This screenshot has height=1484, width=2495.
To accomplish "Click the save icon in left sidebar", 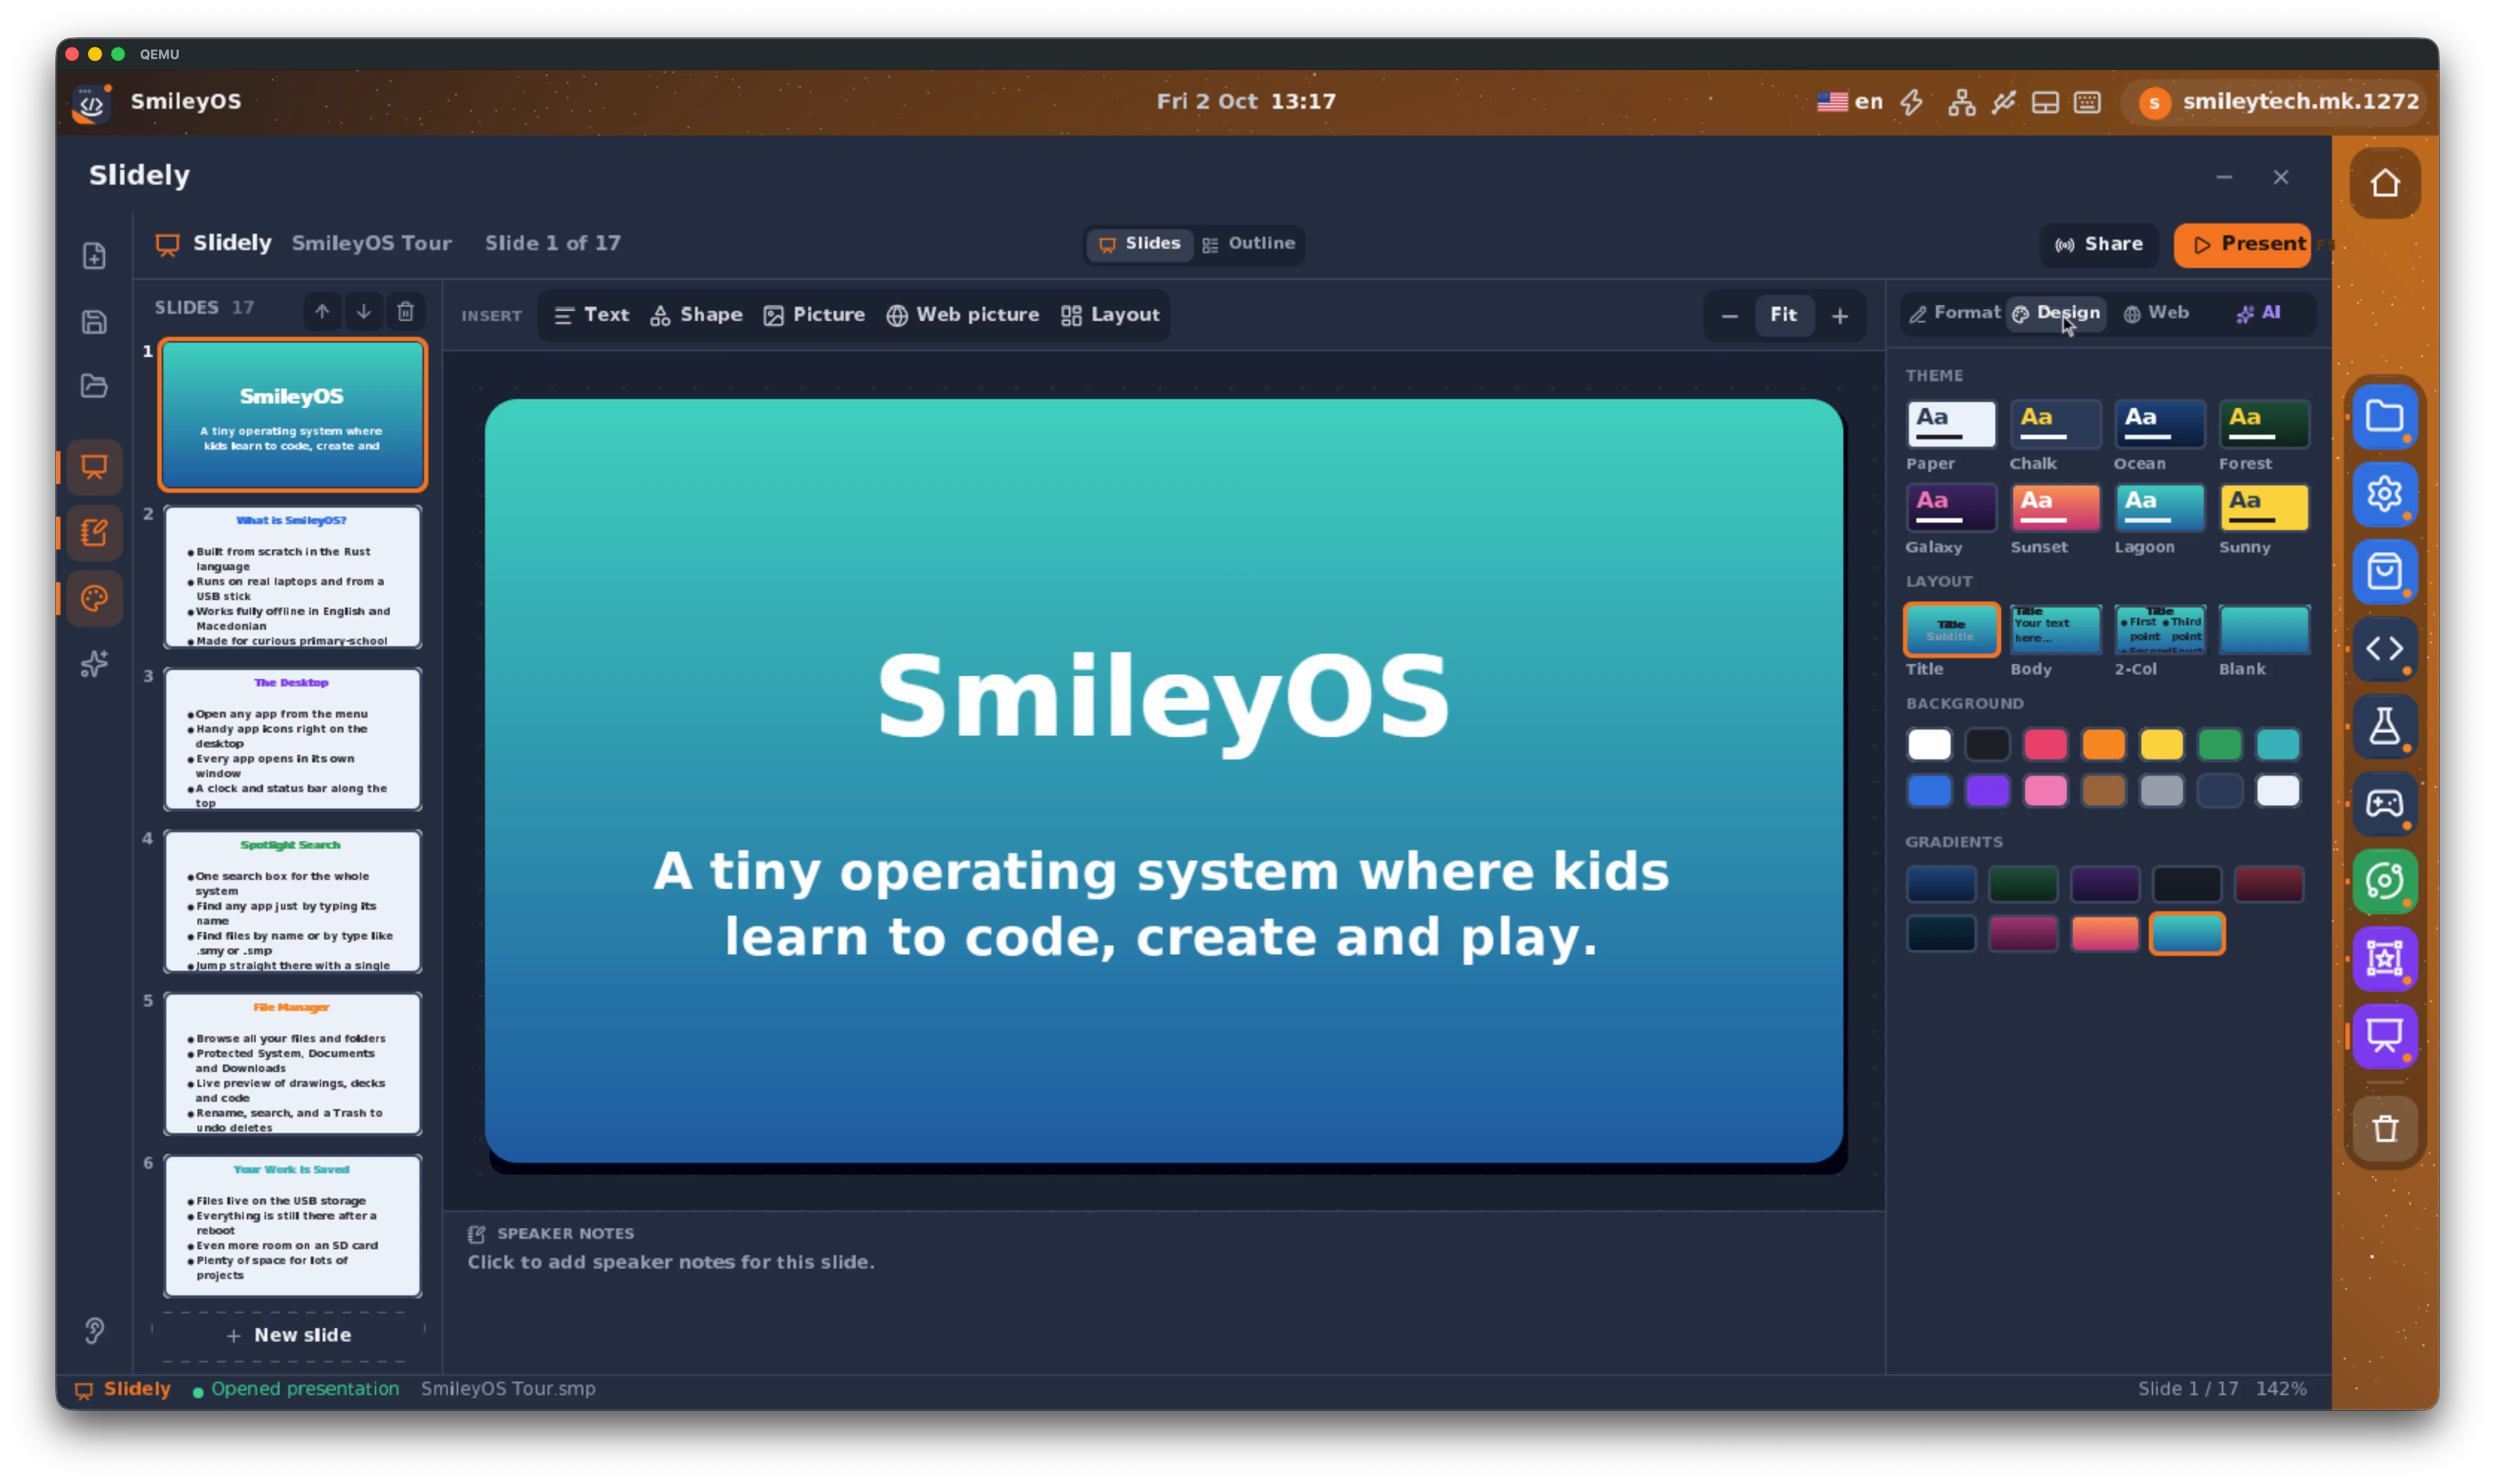I will click(94, 322).
